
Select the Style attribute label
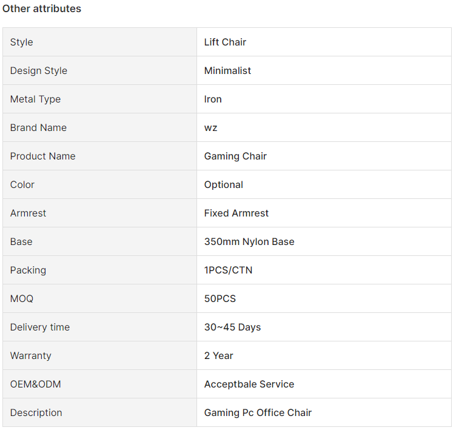(21, 42)
